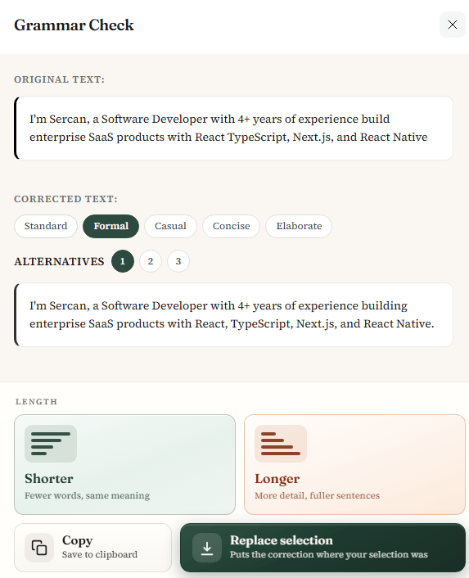
Task: Show alternative number 1
Action: click(123, 261)
